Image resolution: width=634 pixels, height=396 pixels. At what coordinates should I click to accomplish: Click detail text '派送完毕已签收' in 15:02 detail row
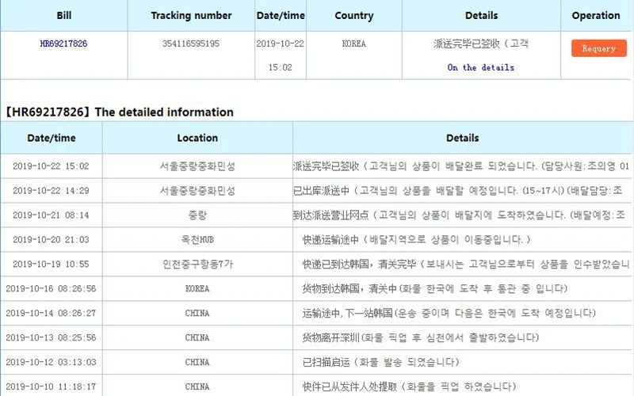click(x=327, y=166)
